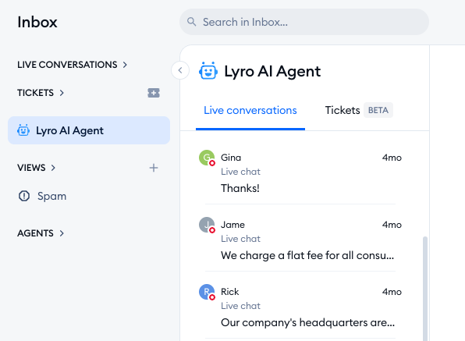Image resolution: width=465 pixels, height=341 pixels.
Task: Click the Search in Inbox field
Action: pos(304,22)
